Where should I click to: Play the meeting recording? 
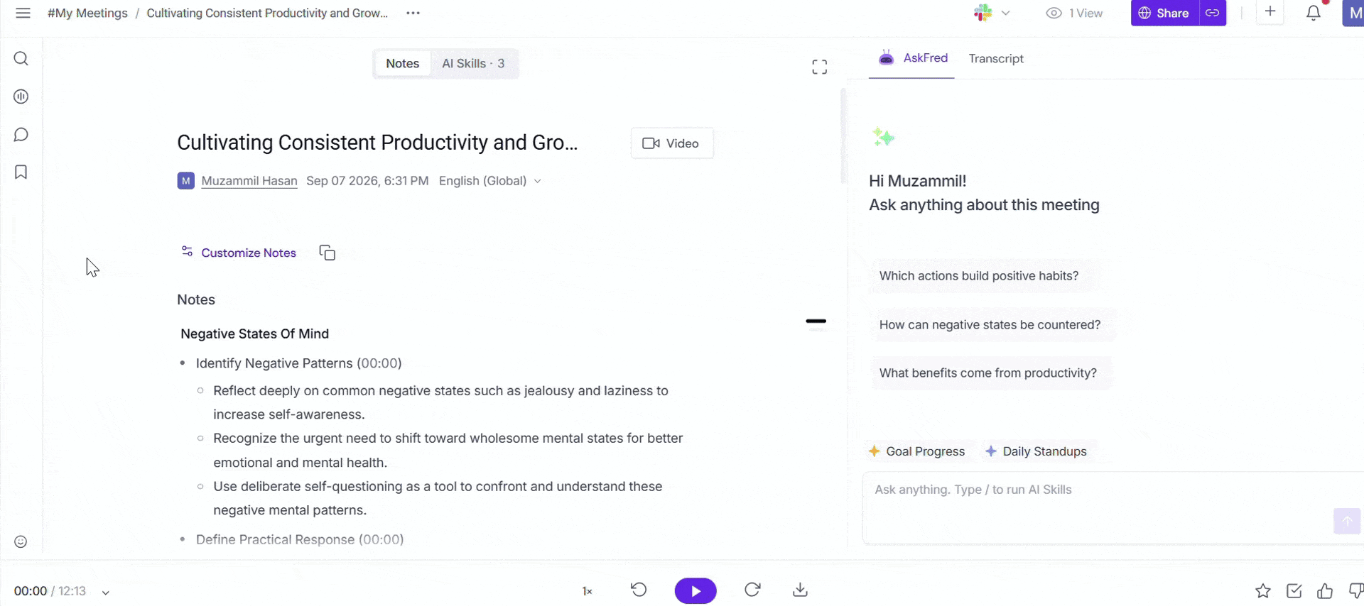click(695, 590)
